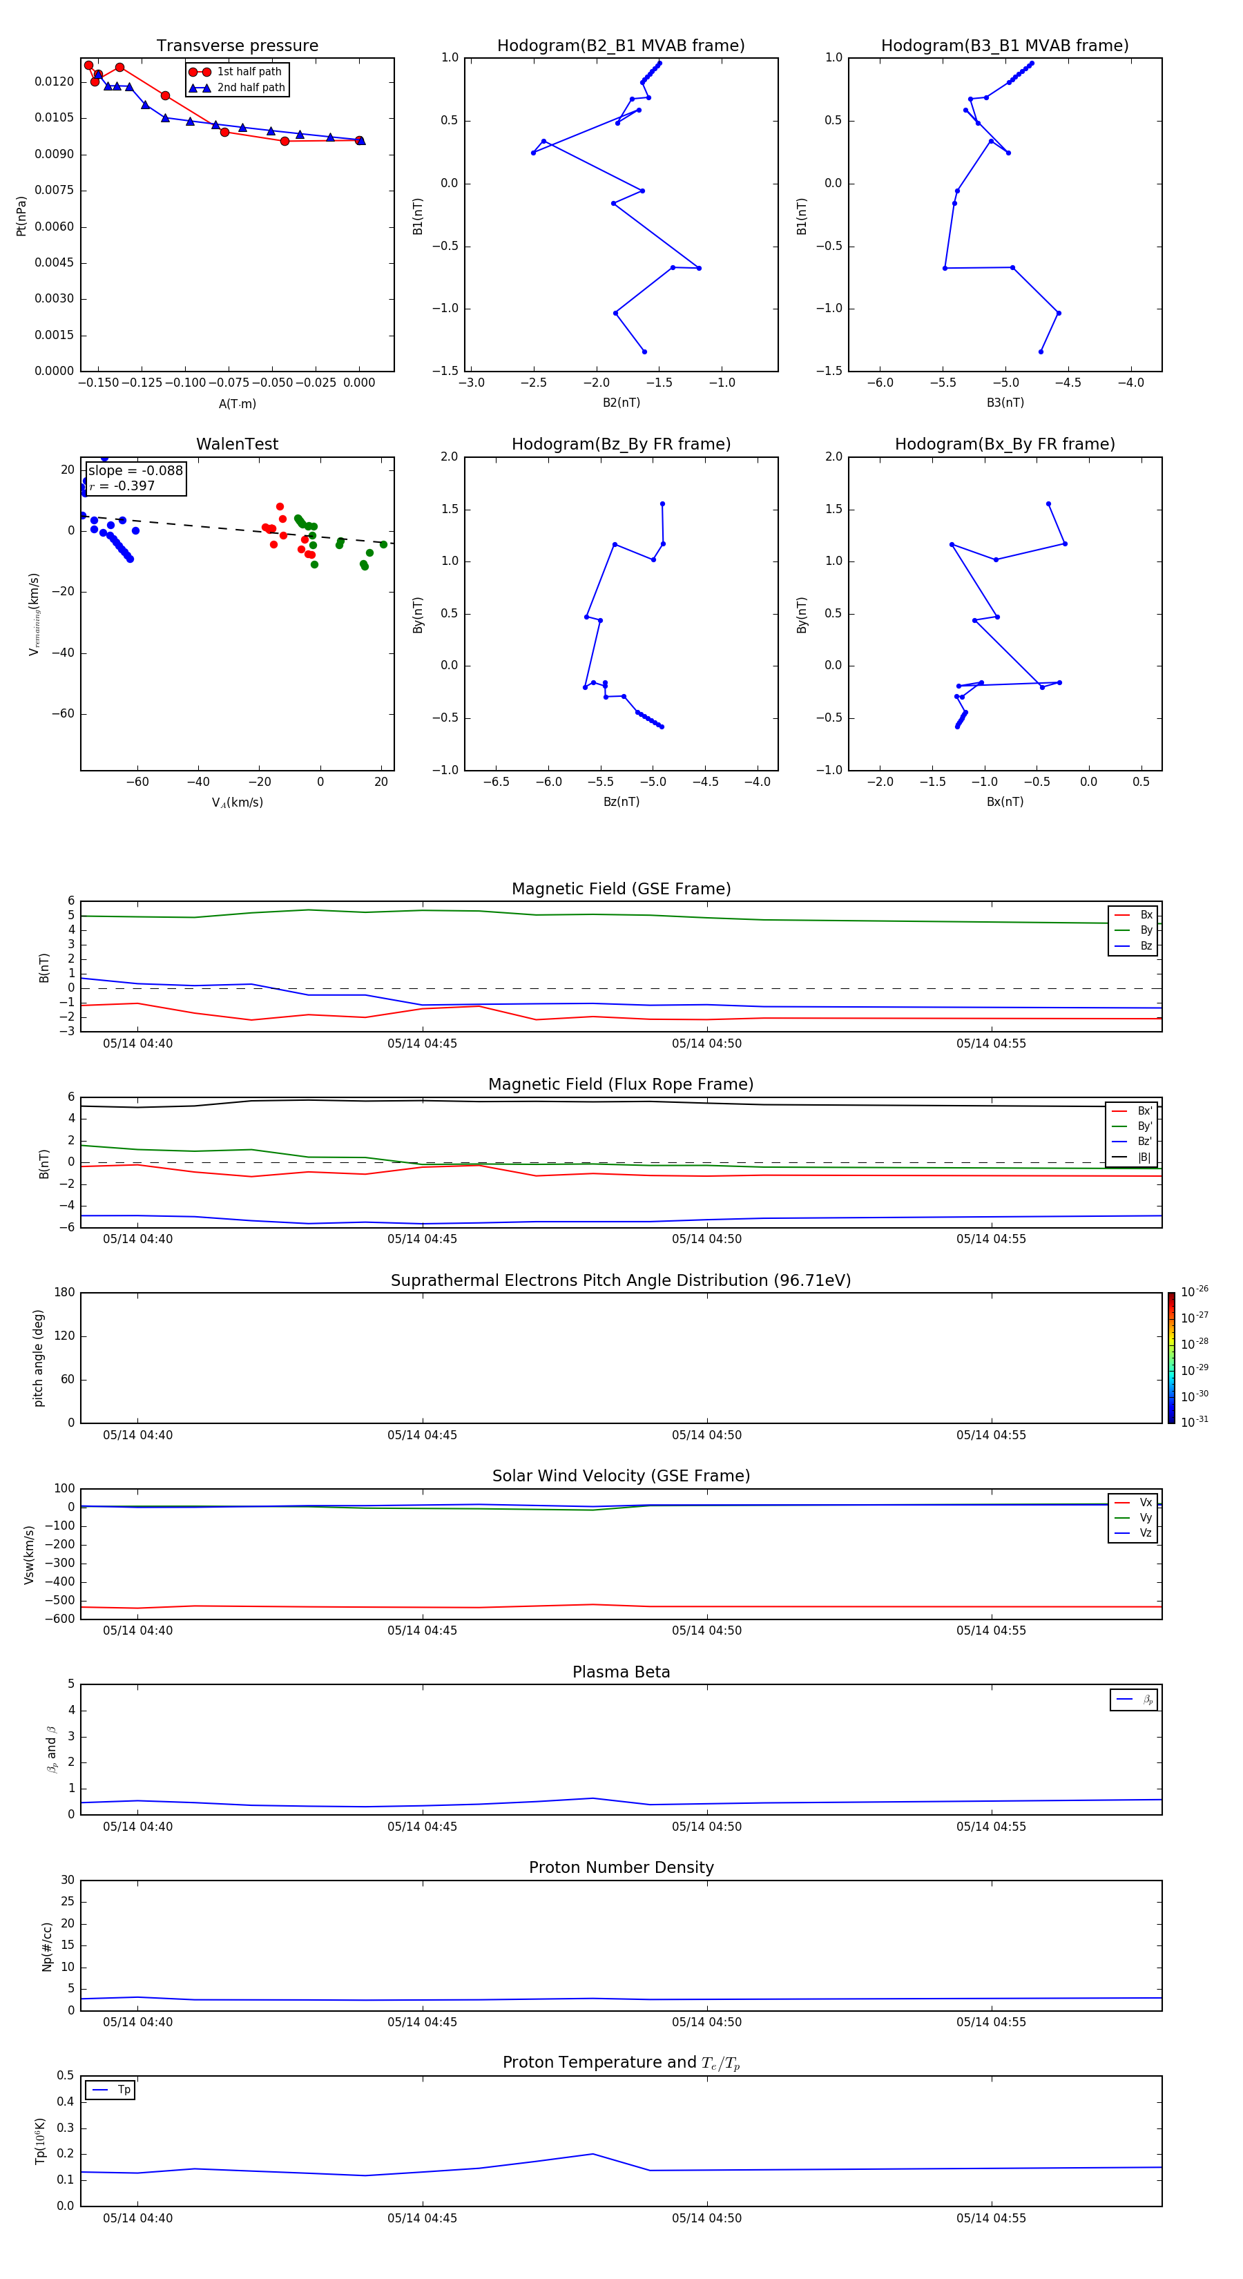Click '05/14 04:40' tick on temperature plot
1243x2279 pixels.
pos(138,2218)
